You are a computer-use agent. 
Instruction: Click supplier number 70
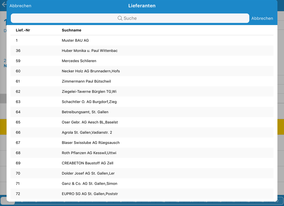coord(18,173)
